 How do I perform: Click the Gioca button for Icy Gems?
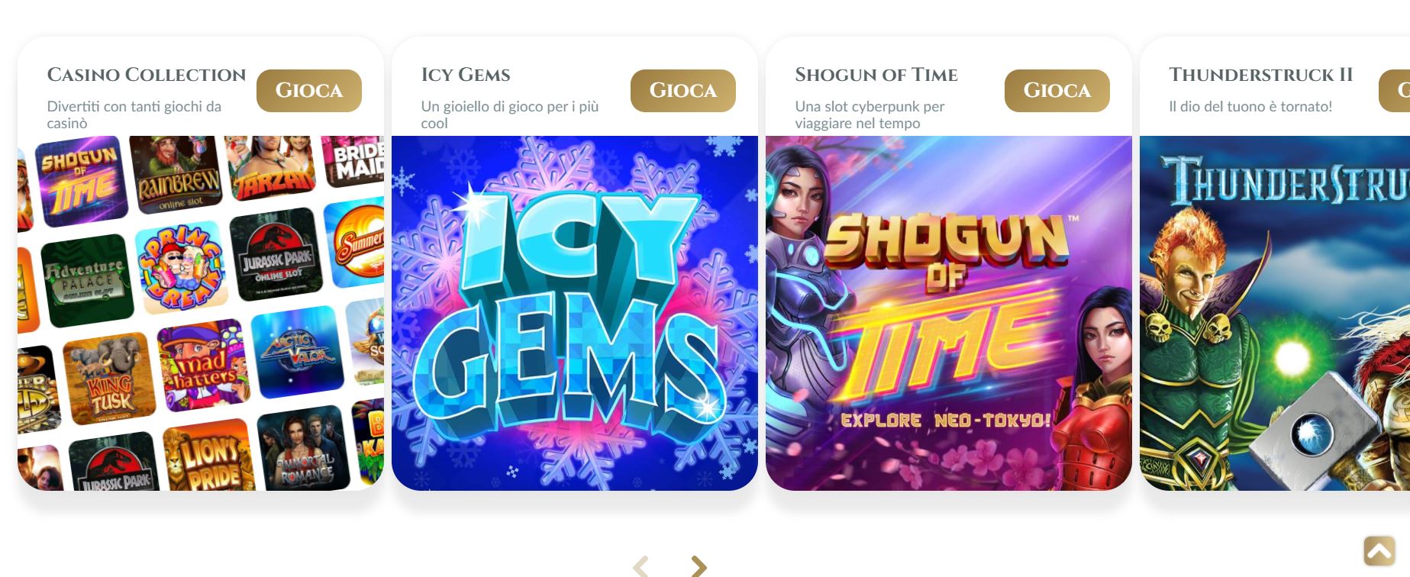682,91
